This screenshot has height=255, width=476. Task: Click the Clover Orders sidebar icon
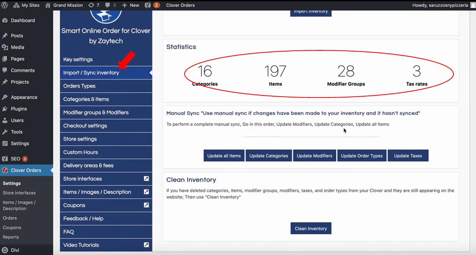click(5, 170)
